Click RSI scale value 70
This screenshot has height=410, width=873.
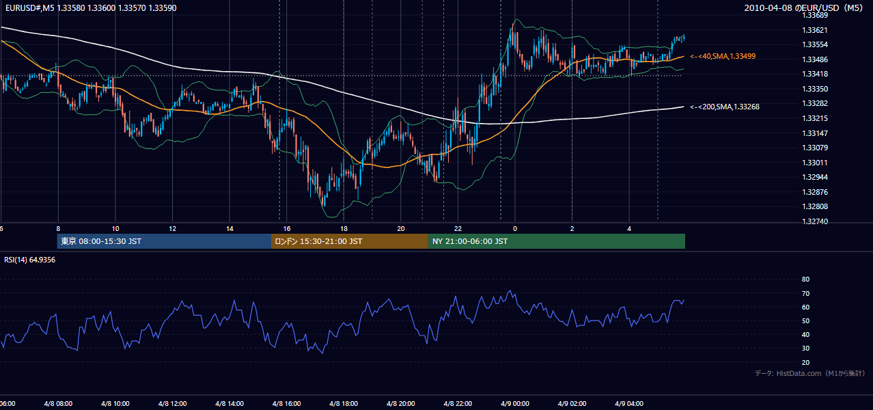coord(805,293)
